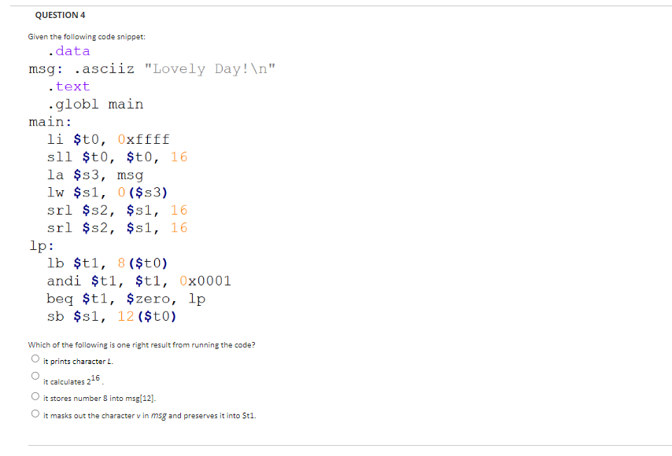Select radio button for masks out character v option
Screen dimensions: 672x456
tap(35, 414)
